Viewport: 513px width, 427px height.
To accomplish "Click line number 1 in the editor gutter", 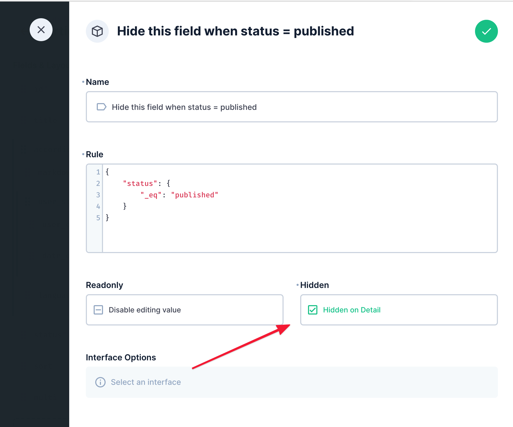I will (x=98, y=172).
